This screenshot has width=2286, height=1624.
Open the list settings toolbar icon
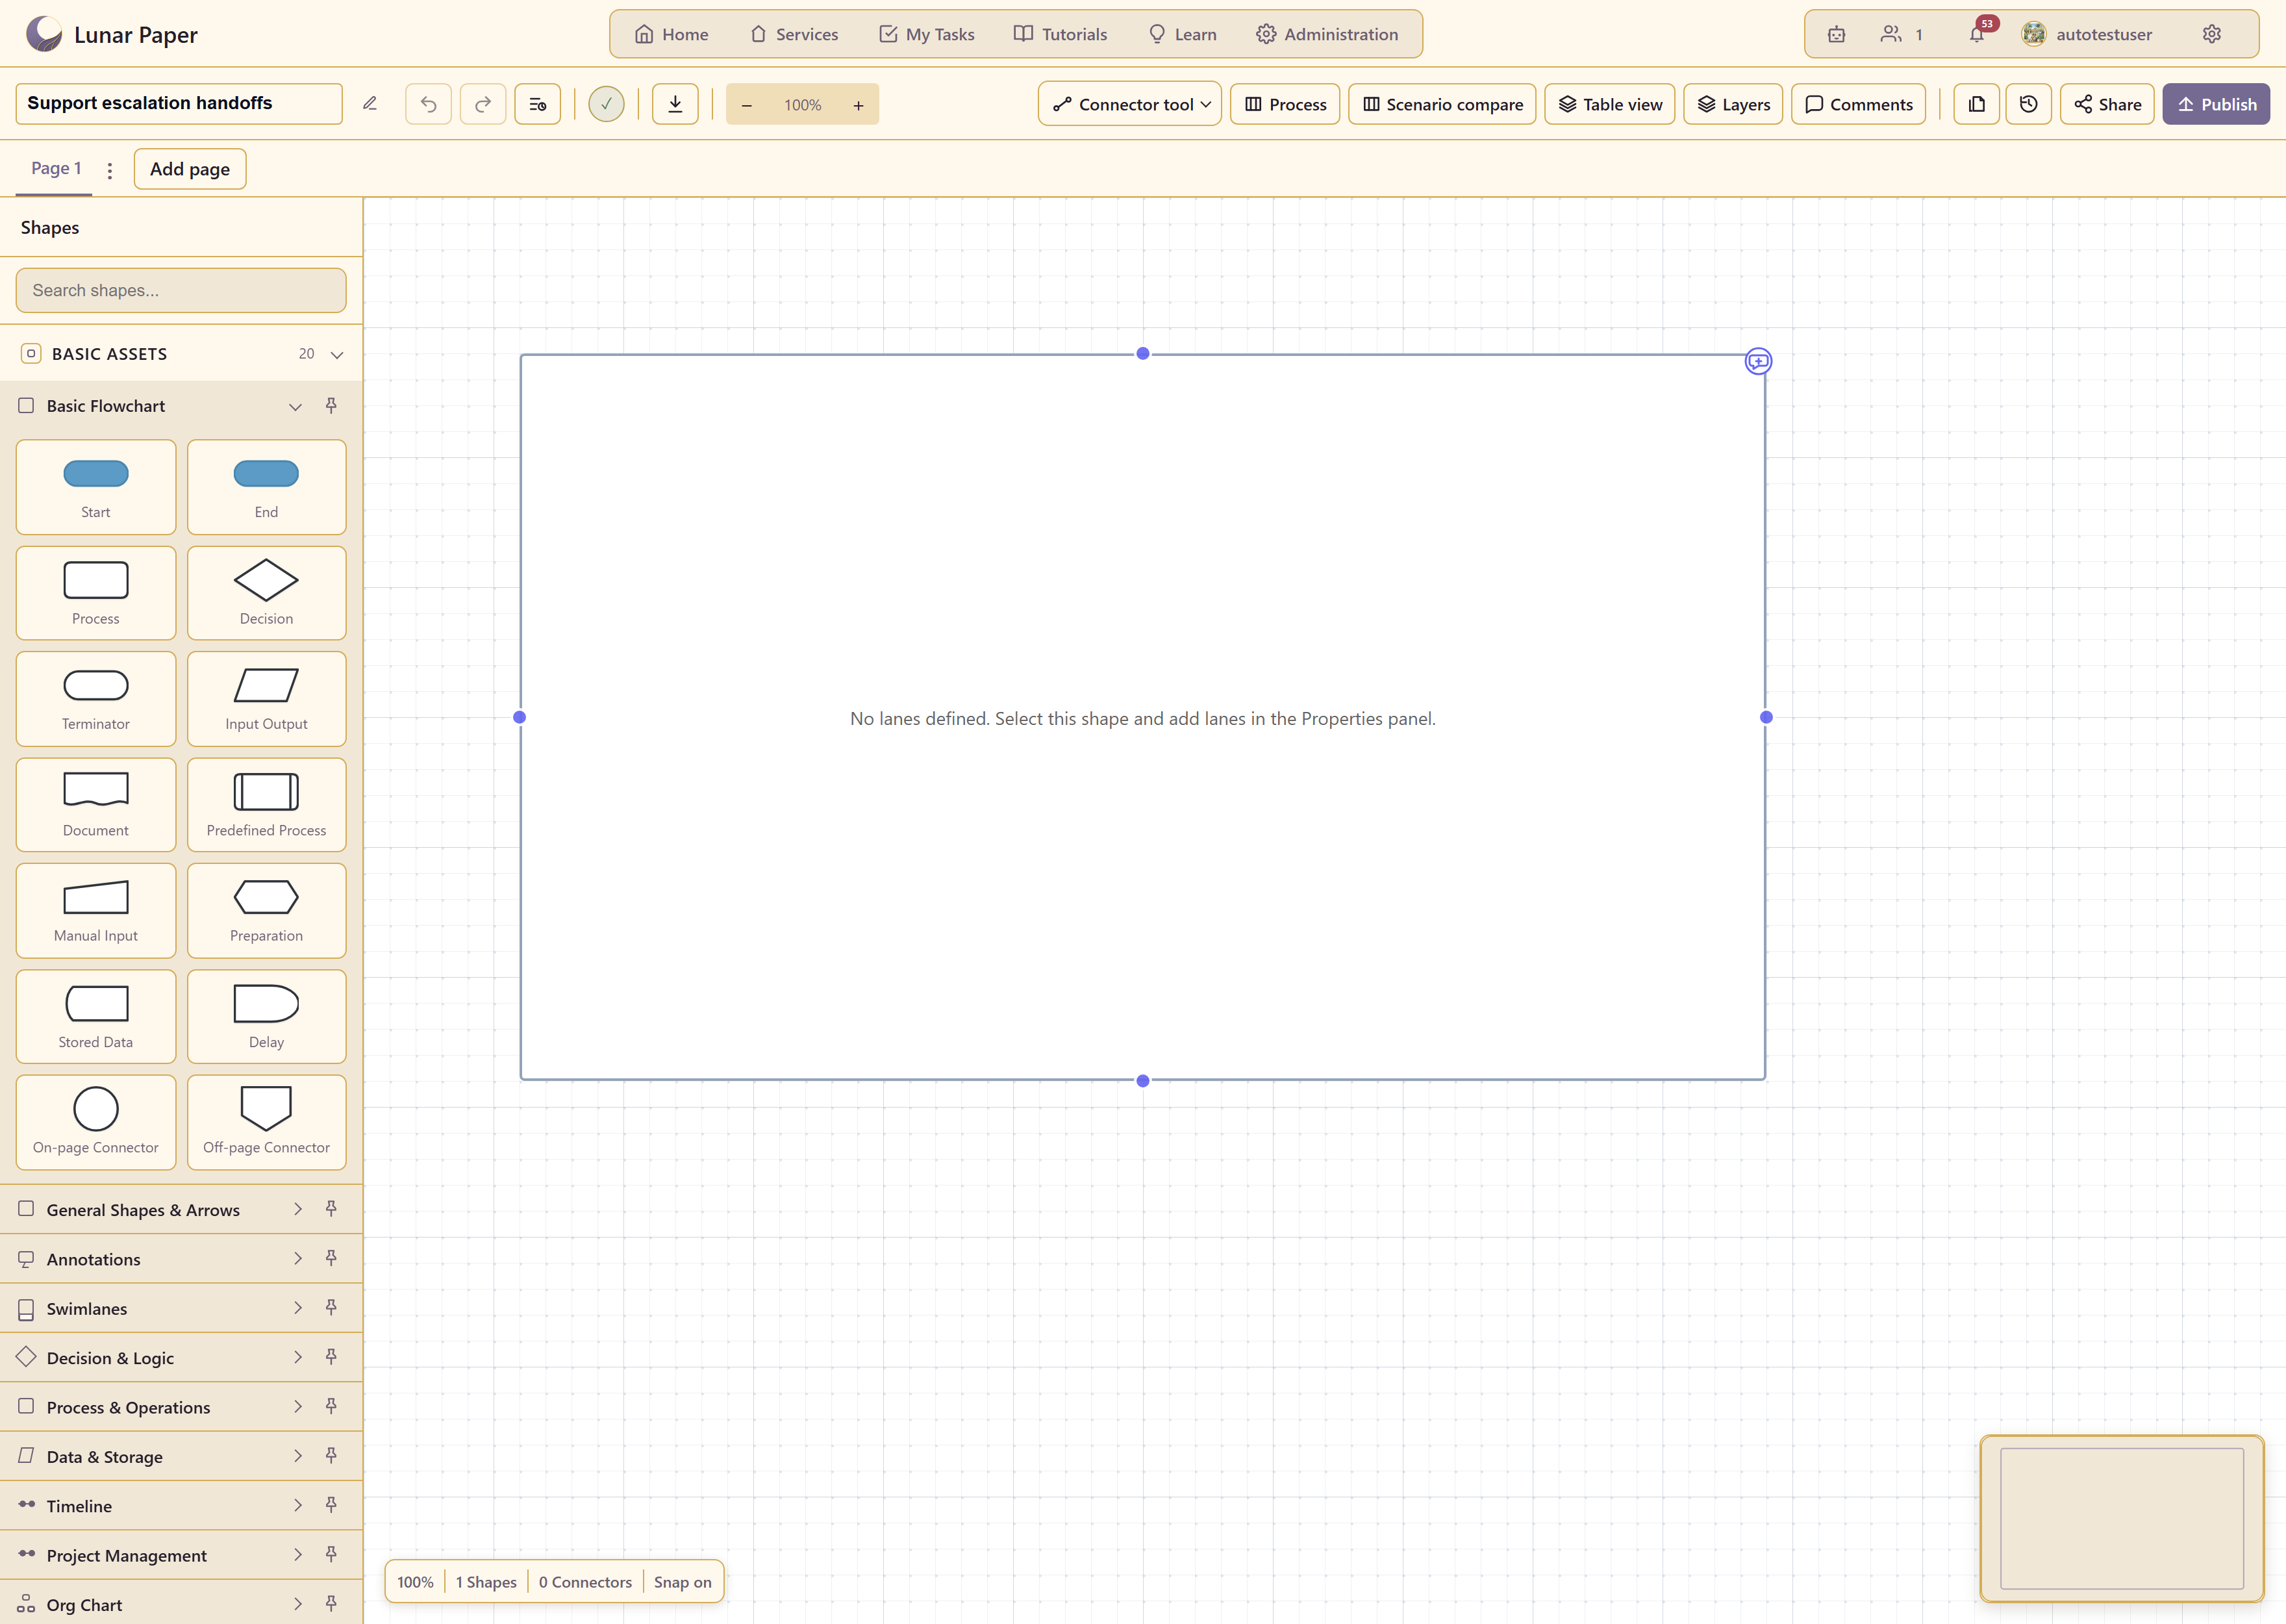pos(538,104)
